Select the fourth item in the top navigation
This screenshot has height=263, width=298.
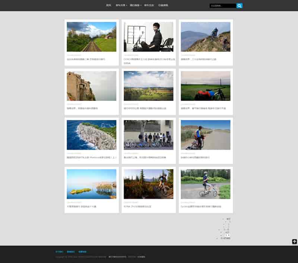coord(149,6)
